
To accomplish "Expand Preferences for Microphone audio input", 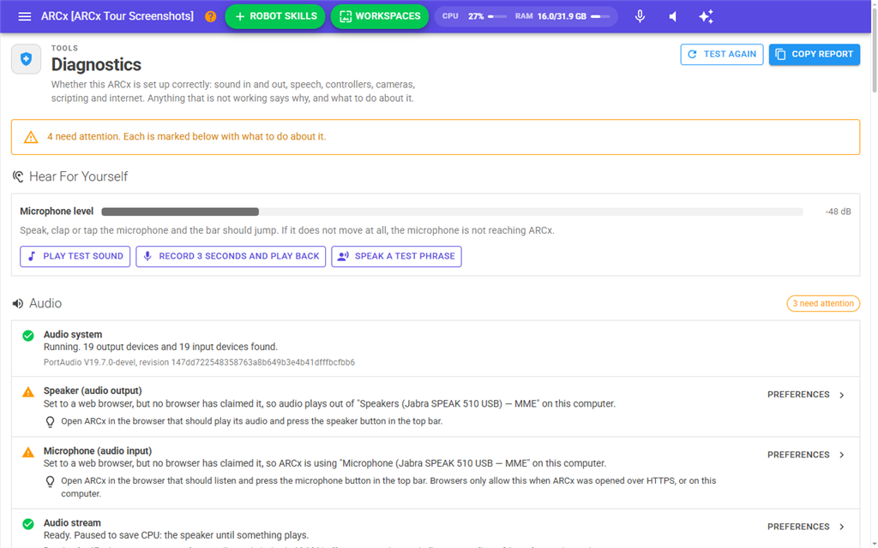I will [806, 455].
